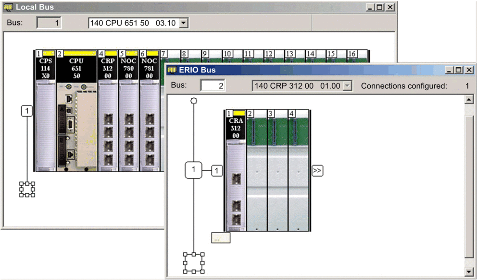Viewport: 477px width, 280px height.
Task: Click rack number 1 label next to CRA module
Action: tap(217, 171)
